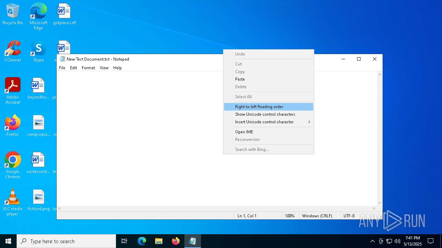Screen dimensions: 442x248
Task: Open the Action Center notifications icon
Action: tap(431, 241)
